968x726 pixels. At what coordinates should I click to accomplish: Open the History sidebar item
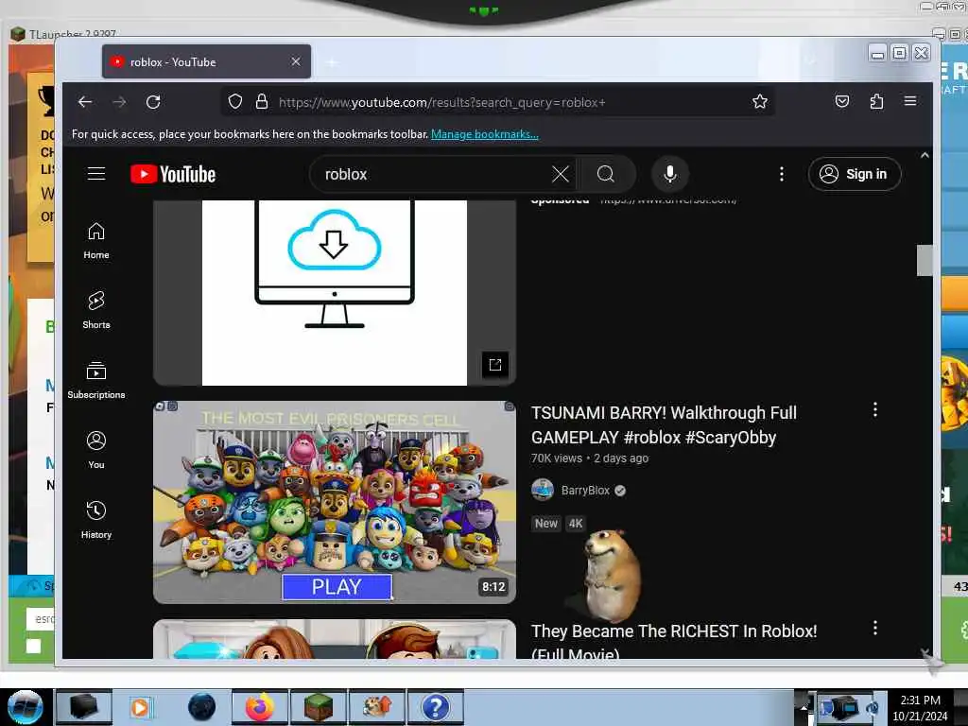(x=96, y=521)
